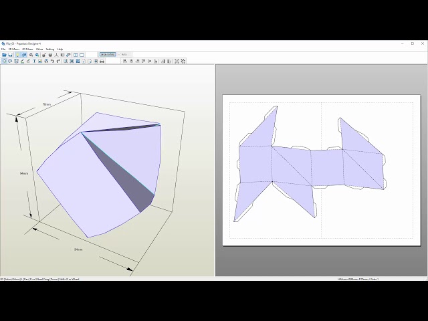Click the Undo arrow icon
The width and height of the screenshot is (428, 321).
[52, 61]
